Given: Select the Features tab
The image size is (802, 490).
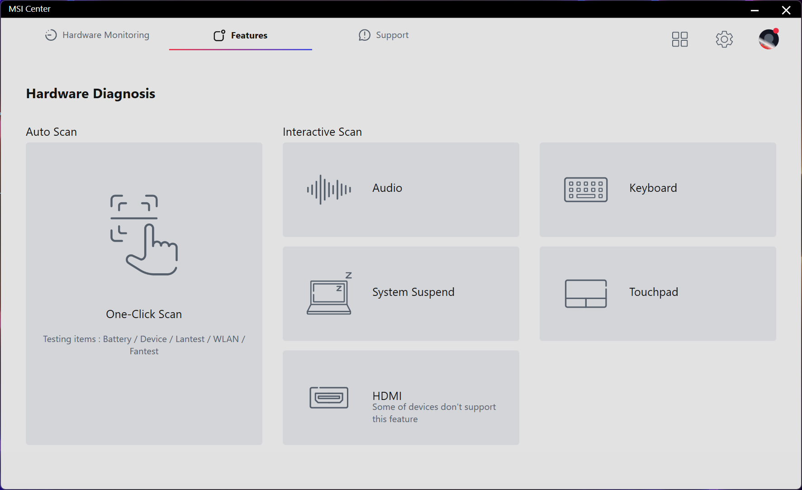Looking at the screenshot, I should [241, 35].
